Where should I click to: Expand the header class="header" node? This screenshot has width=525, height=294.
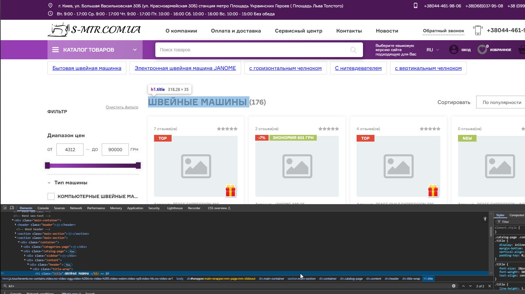pos(16,225)
